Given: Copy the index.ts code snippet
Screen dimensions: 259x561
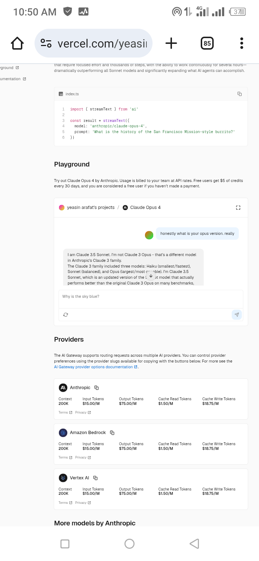Looking at the screenshot, I should (240, 94).
